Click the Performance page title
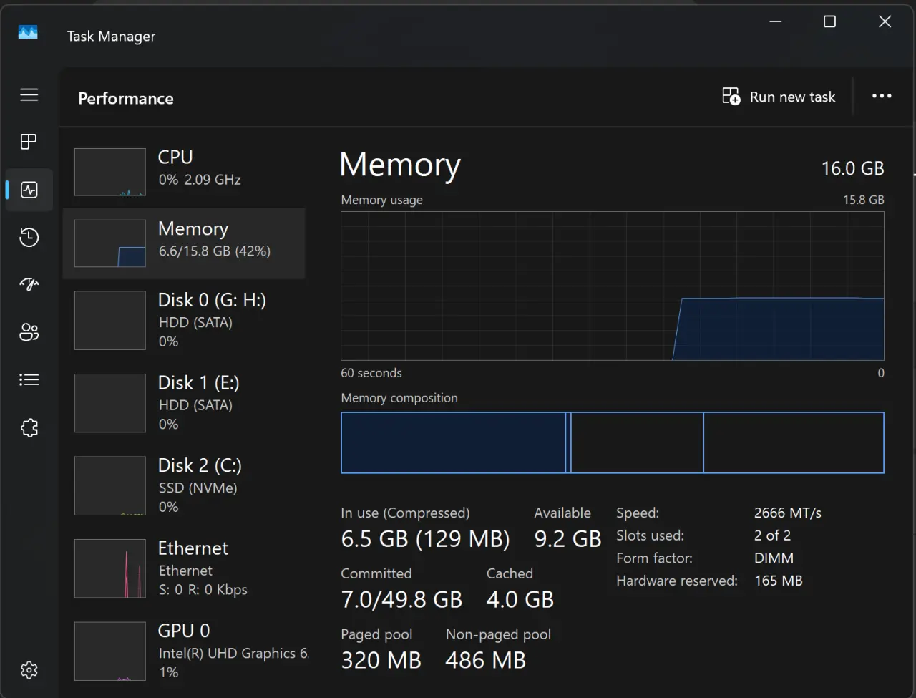Screen dimensions: 916x698 [x=126, y=99]
